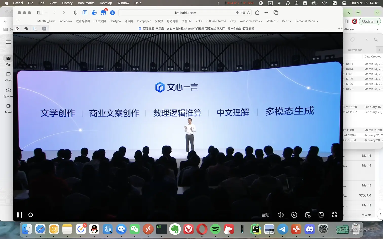Open Safari share menu
The image size is (383, 239).
coord(257,13)
